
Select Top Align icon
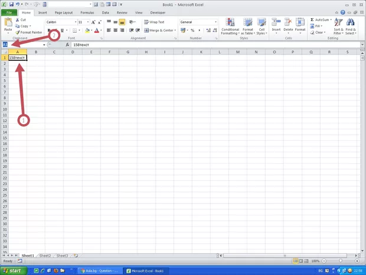(x=109, y=22)
